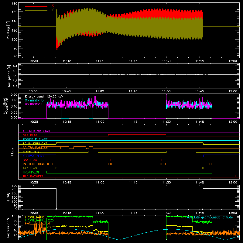Click the raised GAP_FLAG segment
This screenshot has width=243, height=243.
137,135
